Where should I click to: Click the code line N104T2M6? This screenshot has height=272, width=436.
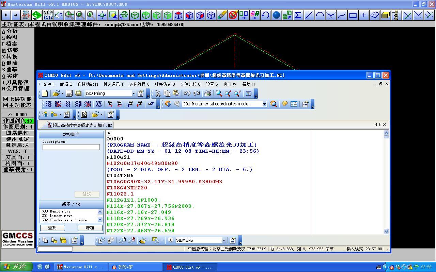click(120, 175)
